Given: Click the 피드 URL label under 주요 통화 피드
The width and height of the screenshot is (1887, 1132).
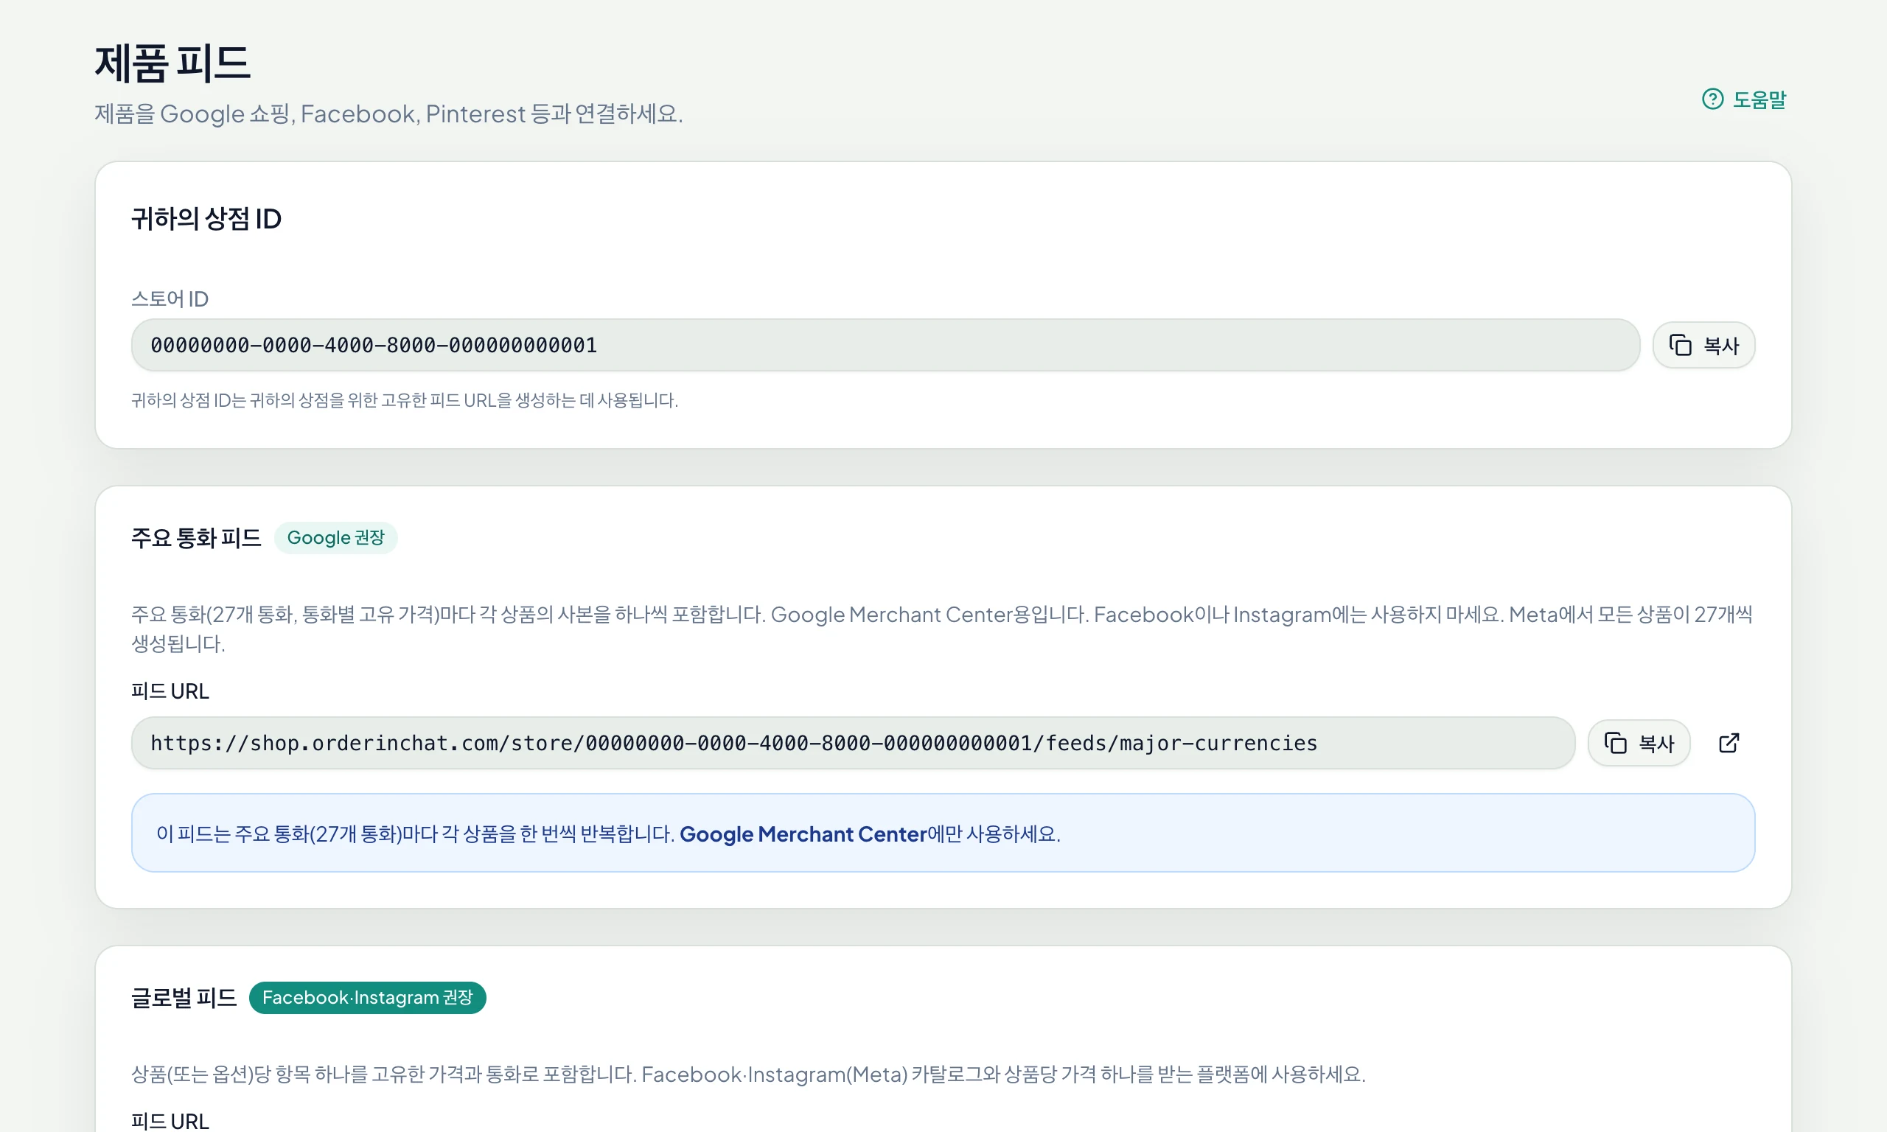Looking at the screenshot, I should [x=170, y=691].
